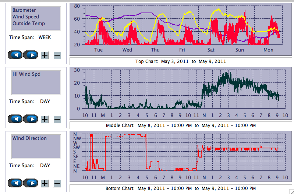
Task: Select Hi Wind Spd in the middle list
Action: coord(26,74)
